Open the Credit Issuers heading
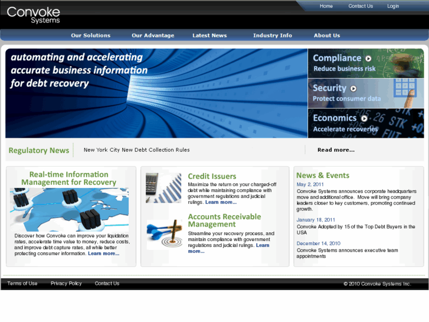The width and height of the screenshot is (429, 322). tap(212, 176)
